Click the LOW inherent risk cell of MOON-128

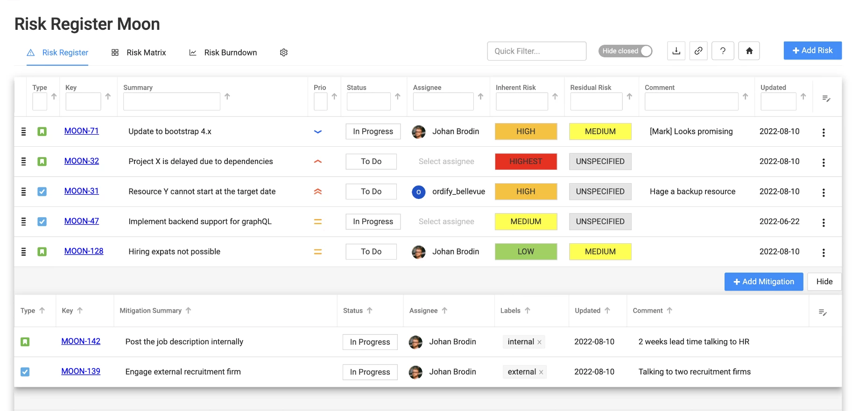(x=526, y=252)
